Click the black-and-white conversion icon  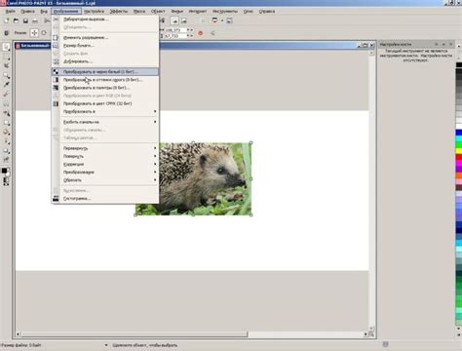click(56, 71)
